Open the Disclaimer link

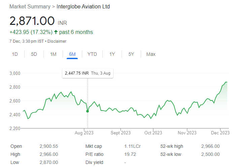coord(57,41)
